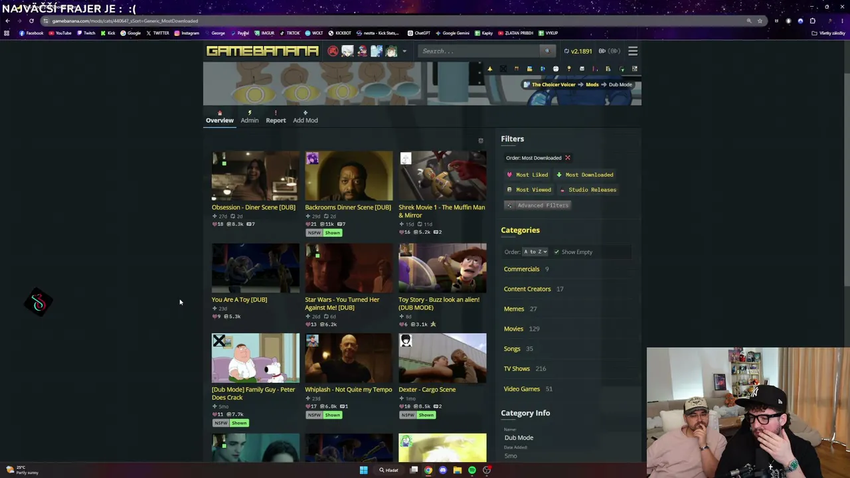The image size is (850, 478).
Task: Open the mod list settings gear
Action: point(481,141)
